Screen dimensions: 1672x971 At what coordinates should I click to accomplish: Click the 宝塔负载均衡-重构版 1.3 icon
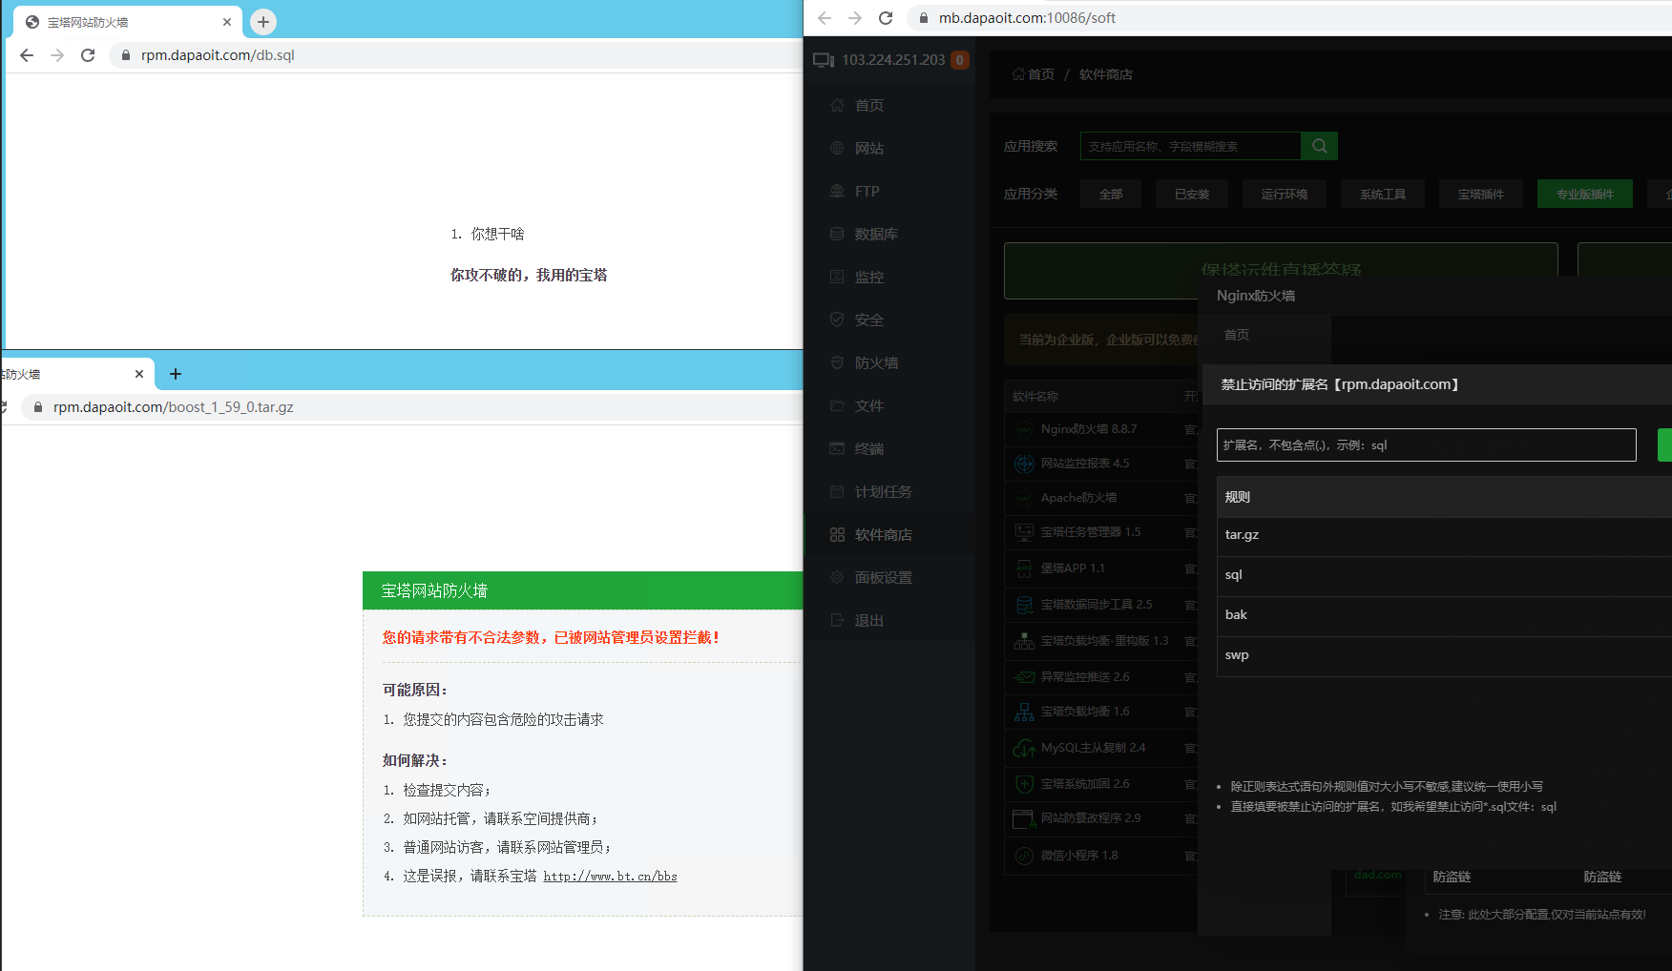(1024, 641)
